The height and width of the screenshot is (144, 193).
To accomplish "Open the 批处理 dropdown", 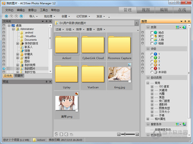I will click(50, 16).
